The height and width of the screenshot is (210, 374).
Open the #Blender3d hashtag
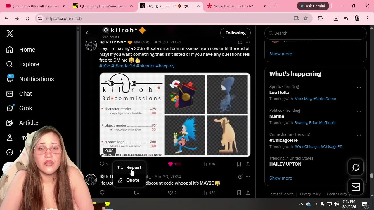pyautogui.click(x=123, y=66)
